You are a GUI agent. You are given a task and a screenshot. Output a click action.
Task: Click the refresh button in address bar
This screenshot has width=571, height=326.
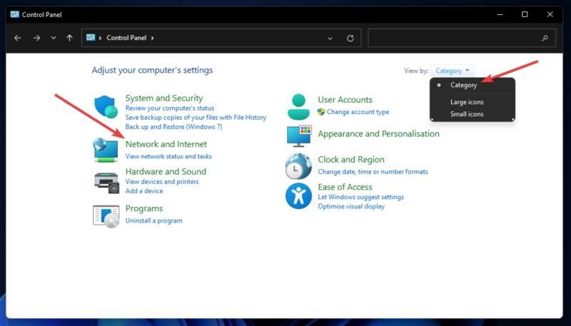pyautogui.click(x=350, y=38)
